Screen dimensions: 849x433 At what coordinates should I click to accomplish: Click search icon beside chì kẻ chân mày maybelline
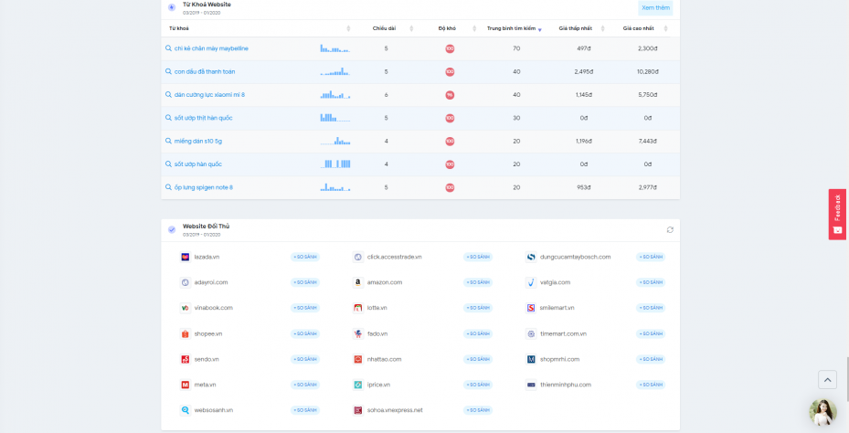click(x=168, y=48)
